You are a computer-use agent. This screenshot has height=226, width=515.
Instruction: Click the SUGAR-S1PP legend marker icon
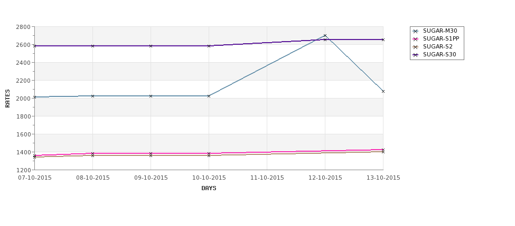[416, 39]
